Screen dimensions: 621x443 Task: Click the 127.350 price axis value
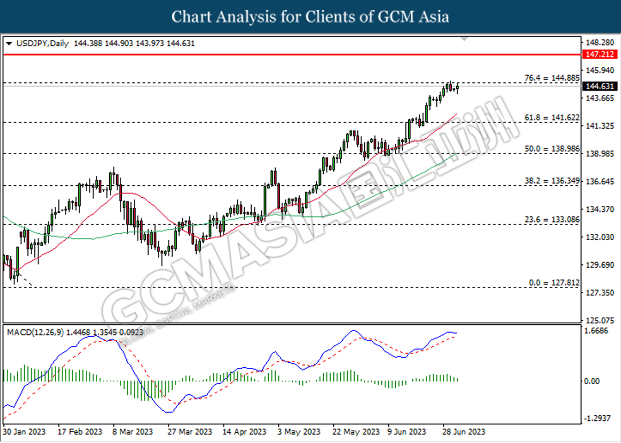click(600, 292)
